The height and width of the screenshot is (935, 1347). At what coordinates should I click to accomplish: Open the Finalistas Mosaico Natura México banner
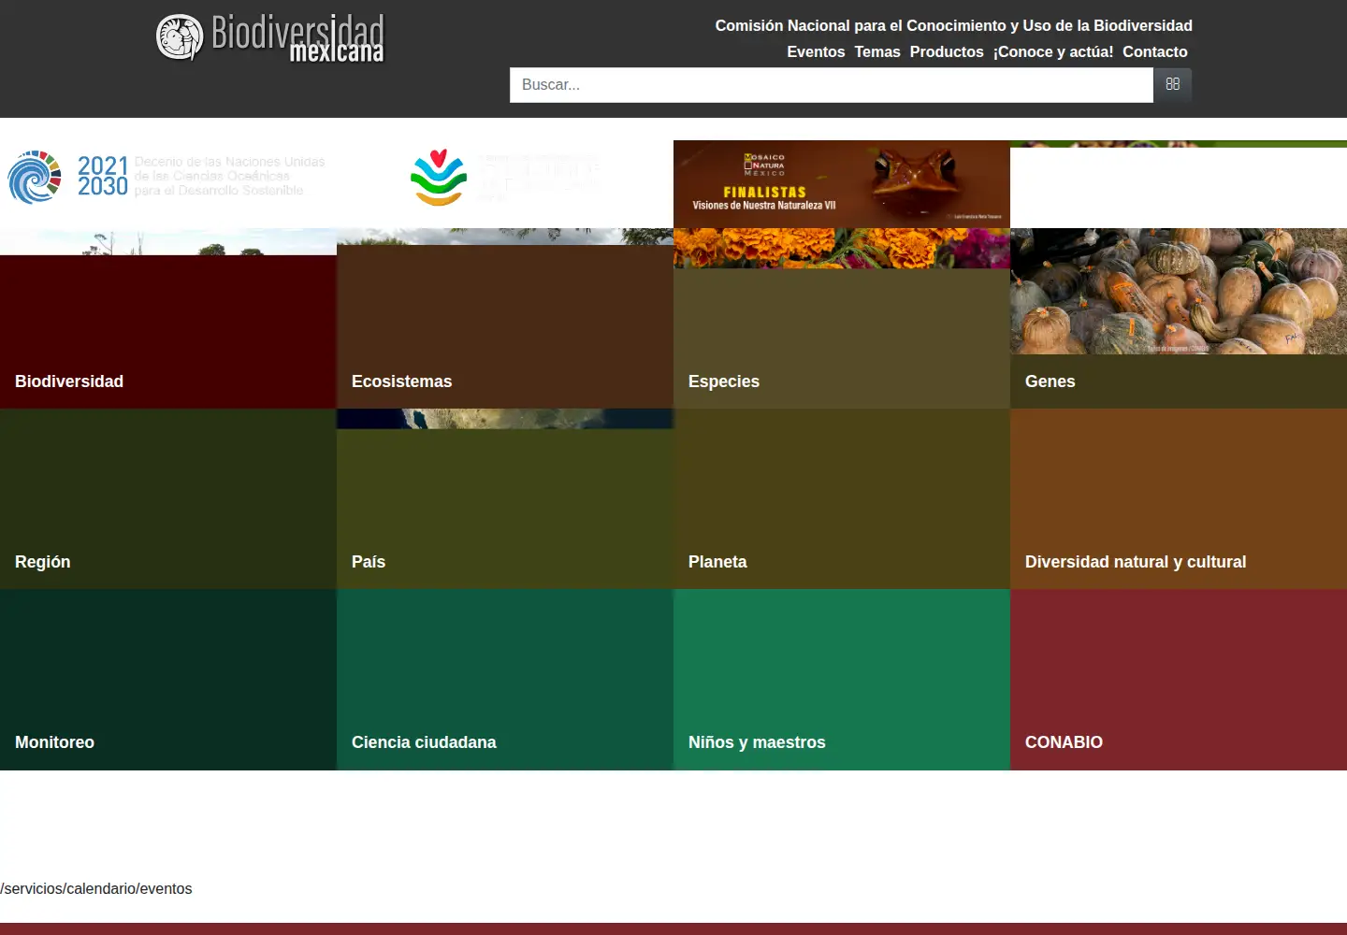click(x=842, y=184)
